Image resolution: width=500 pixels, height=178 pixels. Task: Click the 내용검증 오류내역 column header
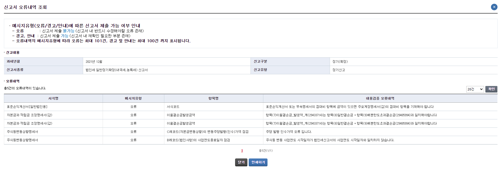point(380,99)
